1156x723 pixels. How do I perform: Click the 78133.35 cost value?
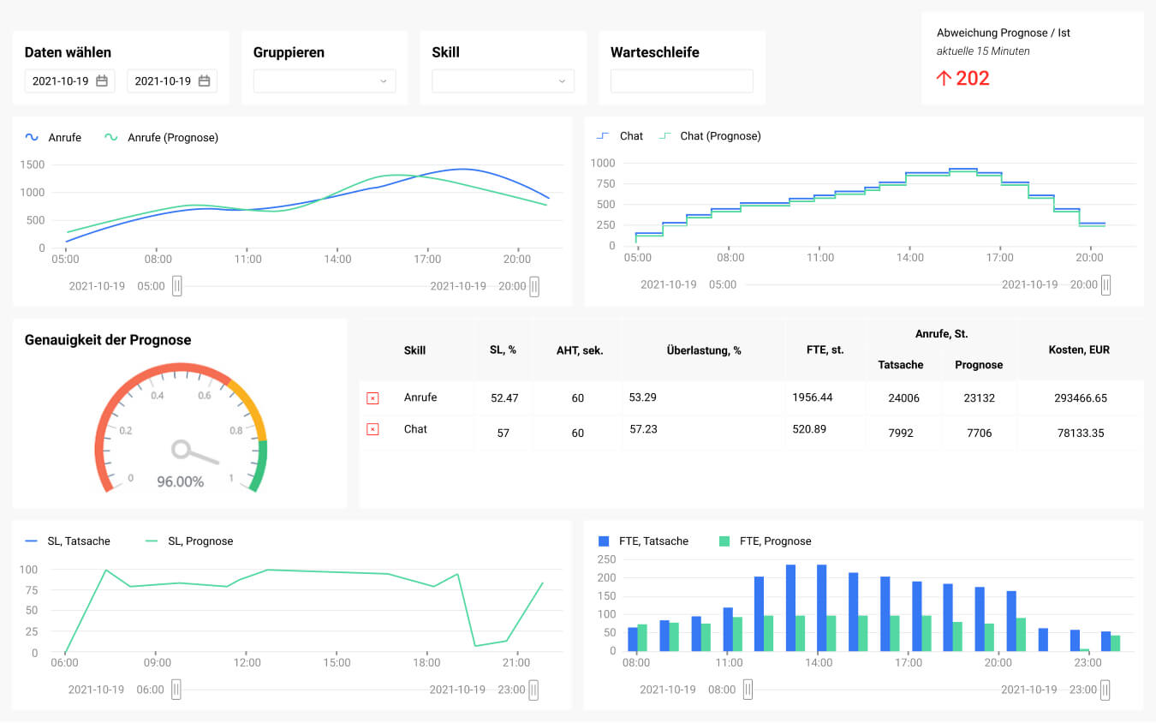pos(1079,433)
